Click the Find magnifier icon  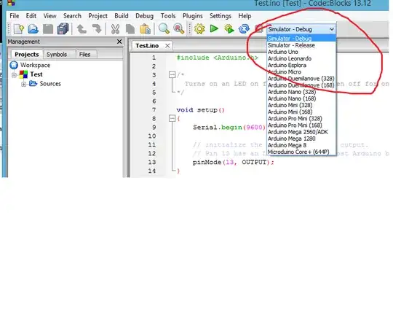(x=164, y=29)
